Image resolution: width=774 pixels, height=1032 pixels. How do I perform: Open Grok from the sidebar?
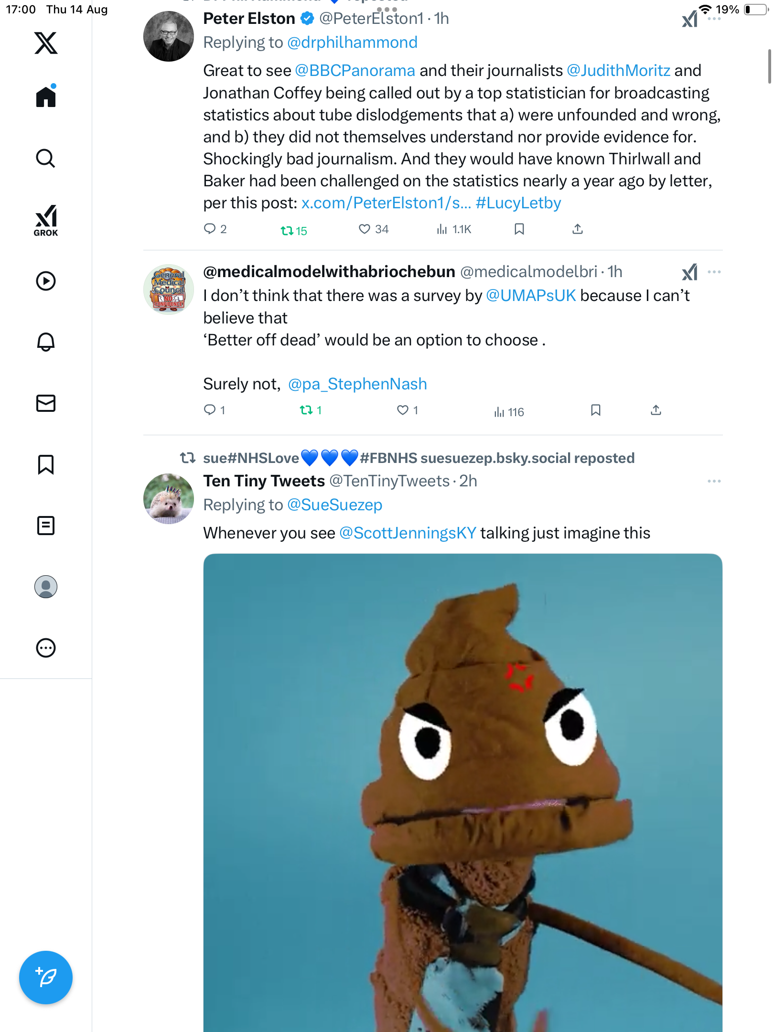46,220
